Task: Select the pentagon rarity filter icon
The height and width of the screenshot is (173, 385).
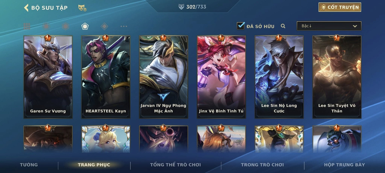Action: (85, 26)
